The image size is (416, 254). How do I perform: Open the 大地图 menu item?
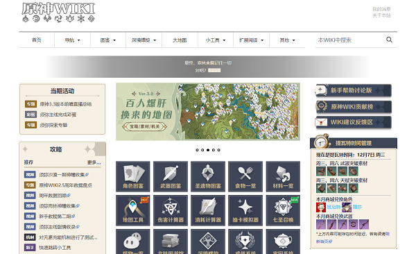click(x=180, y=40)
